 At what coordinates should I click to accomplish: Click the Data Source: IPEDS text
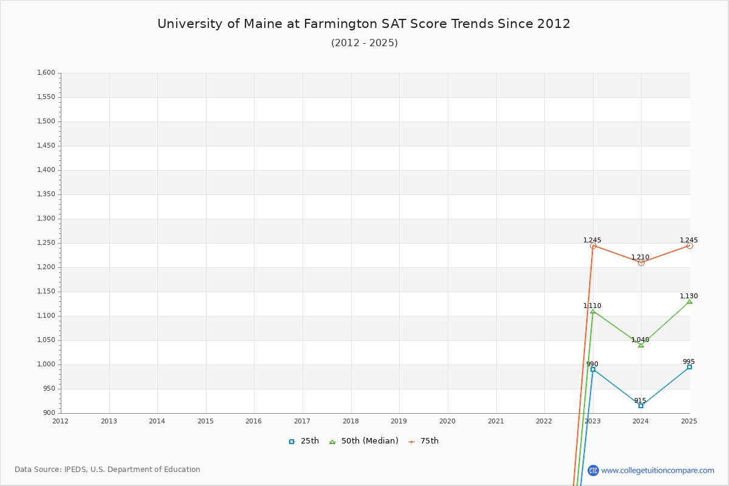(108, 470)
